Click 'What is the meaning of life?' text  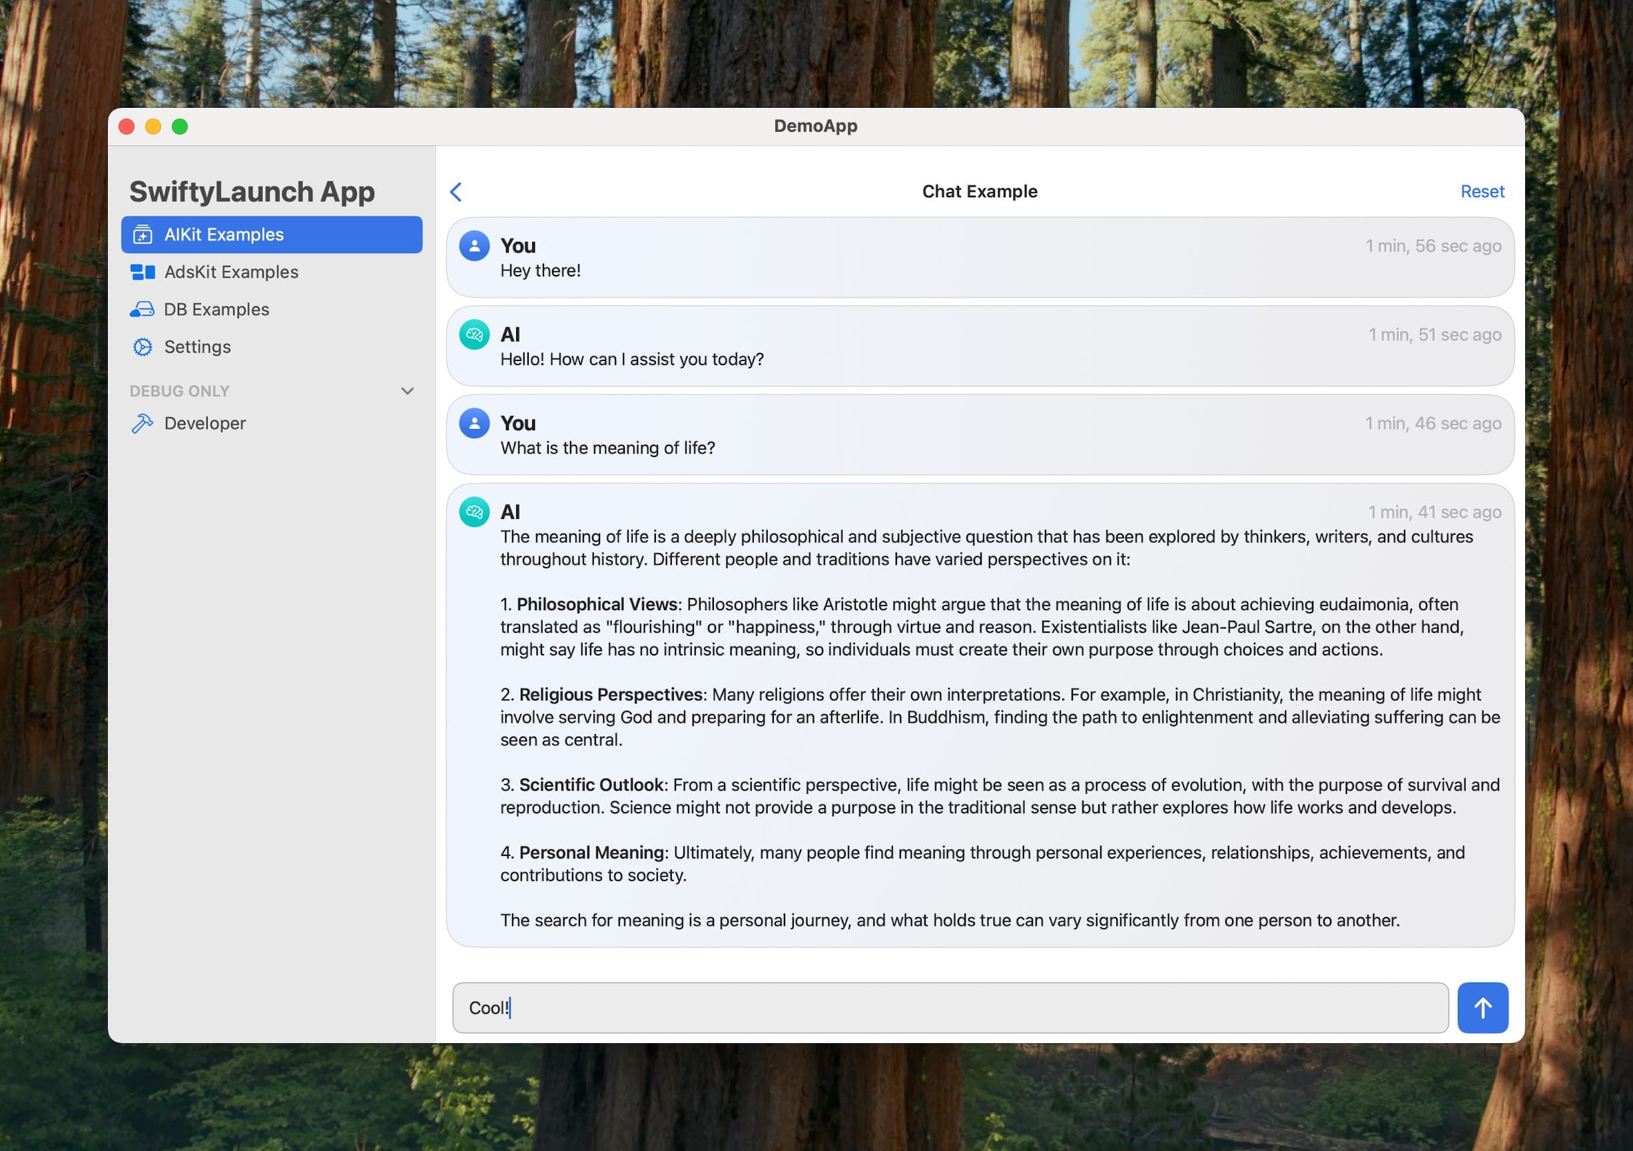(607, 448)
